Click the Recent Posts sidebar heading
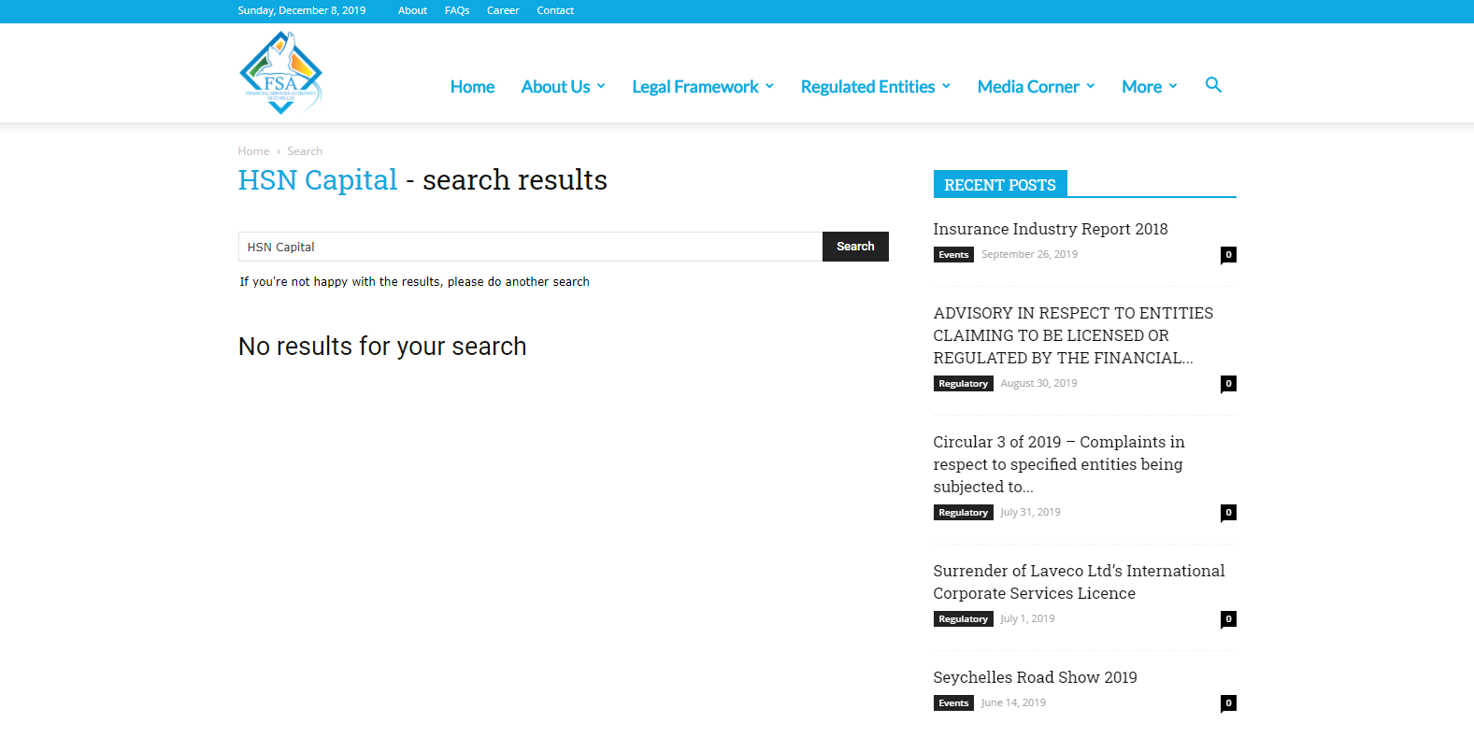The height and width of the screenshot is (737, 1474). [x=1000, y=185]
